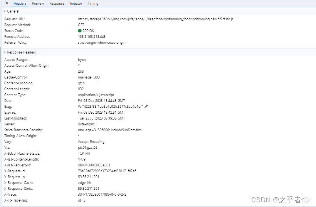Select the Request URL value
The image size is (316, 207).
[x=156, y=19]
